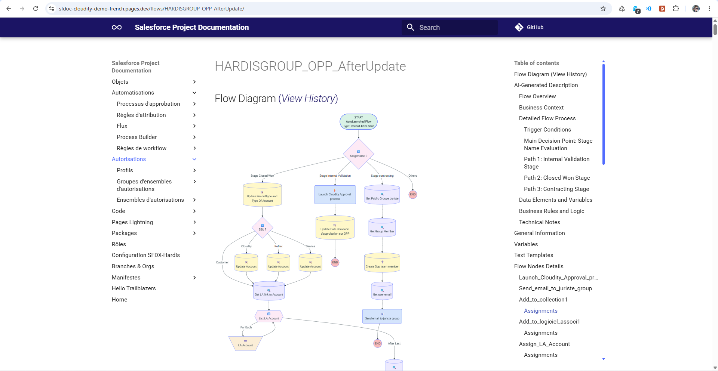Screen dimensions: 718x371
Task: Click the table of contents scrollbar thumb
Action: [604, 114]
